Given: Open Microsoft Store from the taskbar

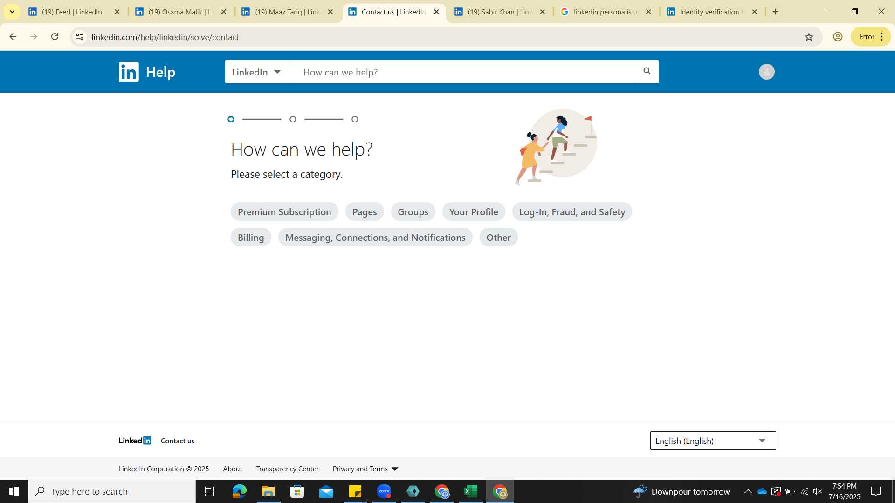Looking at the screenshot, I should (x=297, y=491).
